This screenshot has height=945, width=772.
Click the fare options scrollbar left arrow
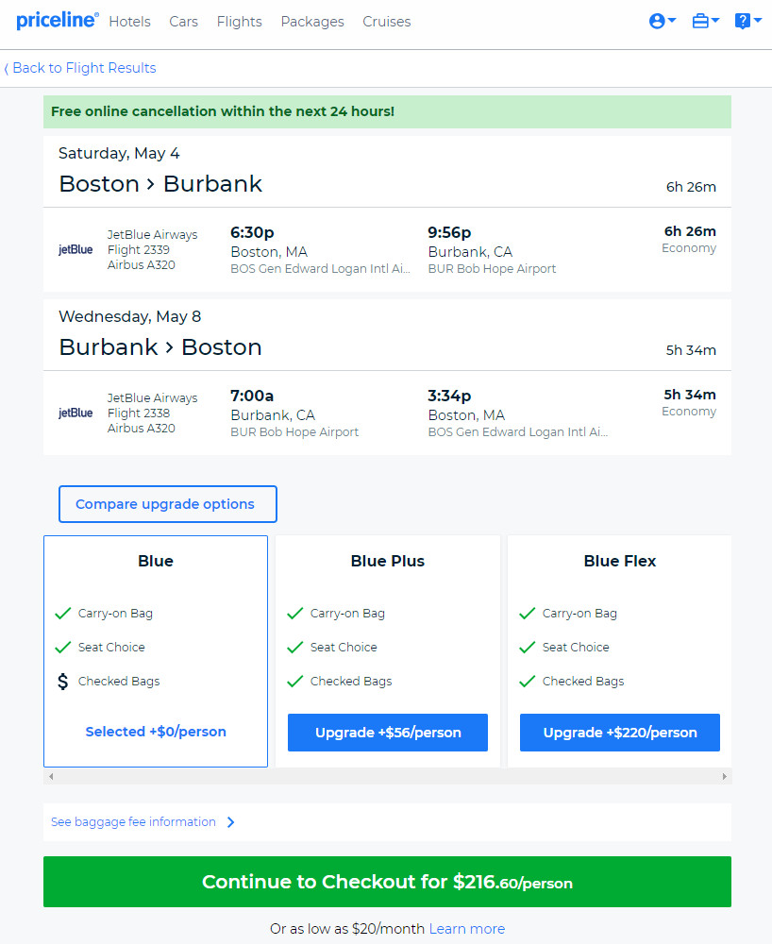[51, 776]
